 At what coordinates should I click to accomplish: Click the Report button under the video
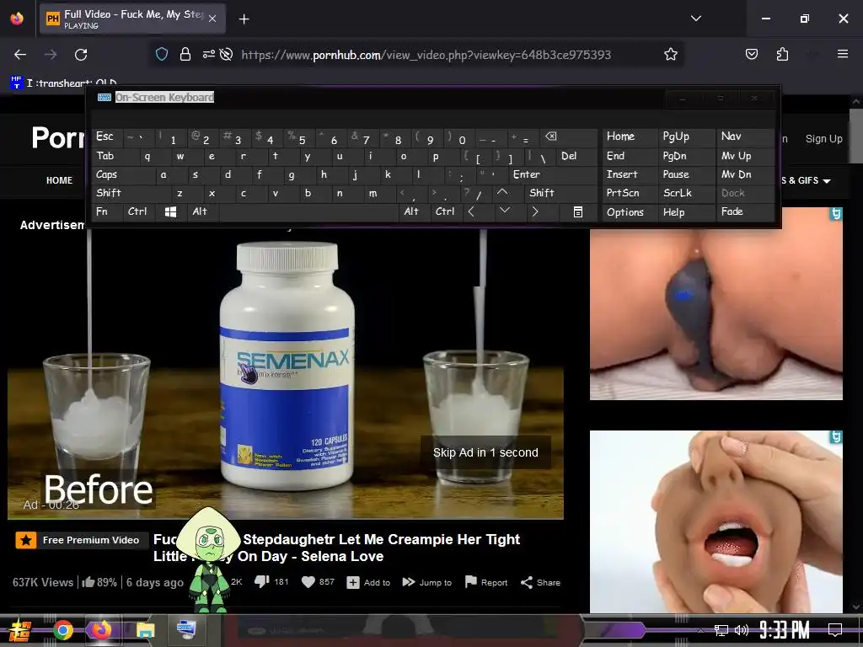click(486, 582)
